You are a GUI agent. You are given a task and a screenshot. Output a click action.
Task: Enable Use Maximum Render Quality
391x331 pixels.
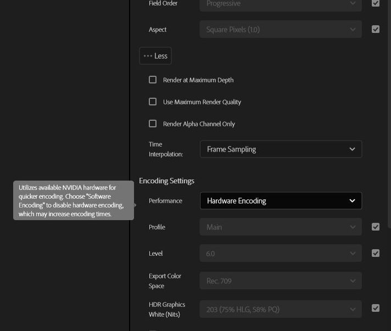pos(153,102)
